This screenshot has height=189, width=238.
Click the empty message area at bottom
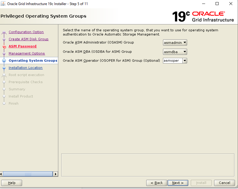(x=148, y=165)
